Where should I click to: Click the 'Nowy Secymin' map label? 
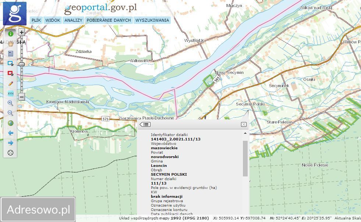(x=229, y=72)
